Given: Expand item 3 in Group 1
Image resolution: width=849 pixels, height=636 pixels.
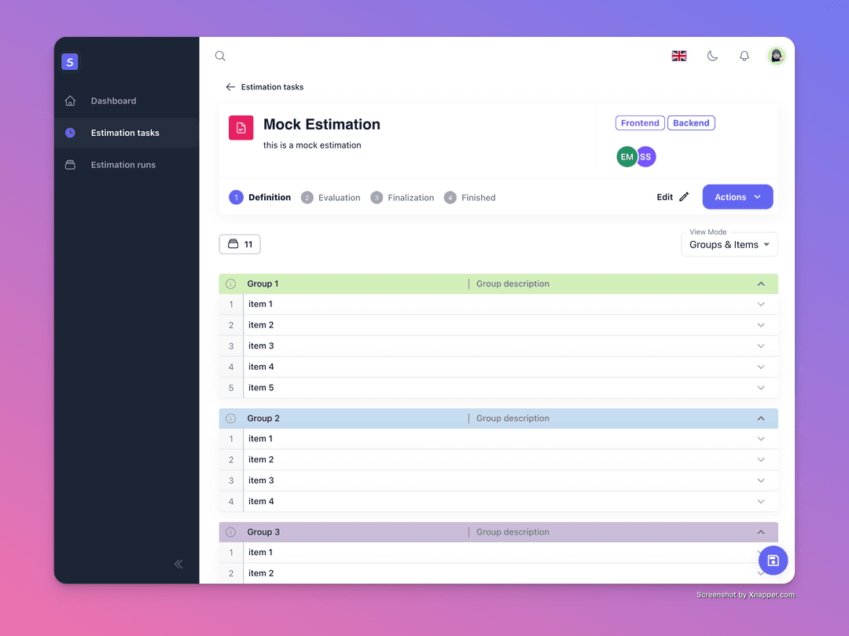Looking at the screenshot, I should tap(760, 346).
